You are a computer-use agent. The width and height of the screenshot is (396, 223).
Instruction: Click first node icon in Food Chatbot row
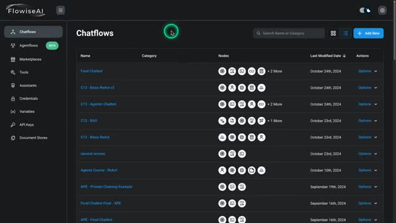pyautogui.click(x=222, y=71)
